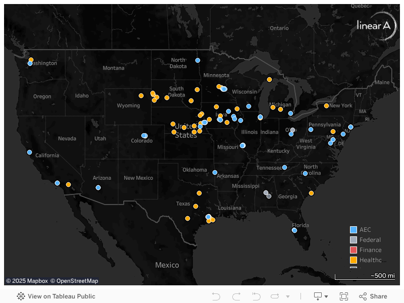Enter full screen mode
The image size is (404, 303).
pos(344,296)
